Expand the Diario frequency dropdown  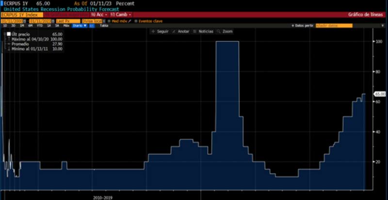click(x=80, y=25)
